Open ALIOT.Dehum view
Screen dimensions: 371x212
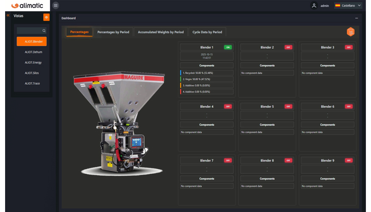pos(33,52)
